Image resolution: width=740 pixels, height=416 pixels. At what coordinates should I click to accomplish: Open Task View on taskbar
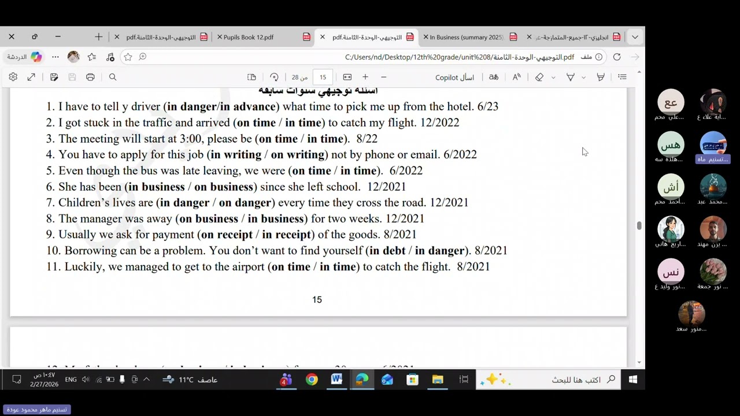[464, 380]
